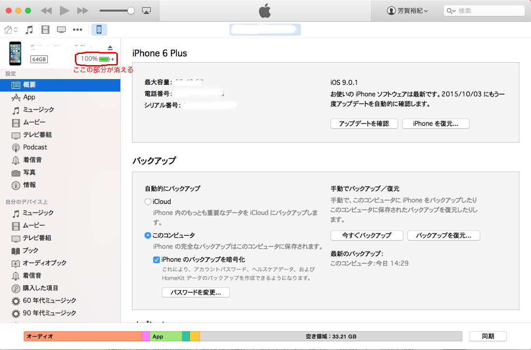Toggle iPhone のバックアップを暗号化 checkbox
This screenshot has width=531, height=350.
tap(157, 260)
